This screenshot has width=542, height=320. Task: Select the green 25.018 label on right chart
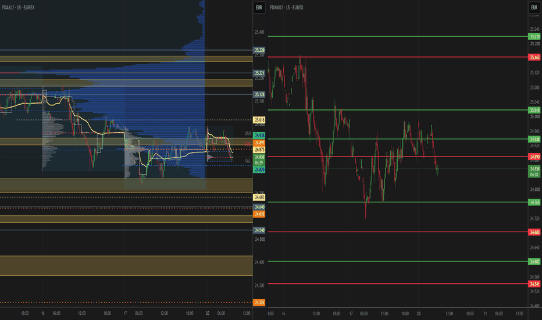[534, 111]
